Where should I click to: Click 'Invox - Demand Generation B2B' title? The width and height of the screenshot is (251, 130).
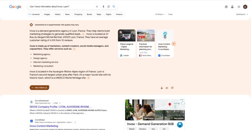[150, 124]
